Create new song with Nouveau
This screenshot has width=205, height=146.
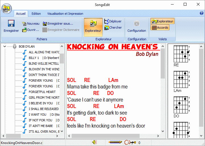click(31, 24)
